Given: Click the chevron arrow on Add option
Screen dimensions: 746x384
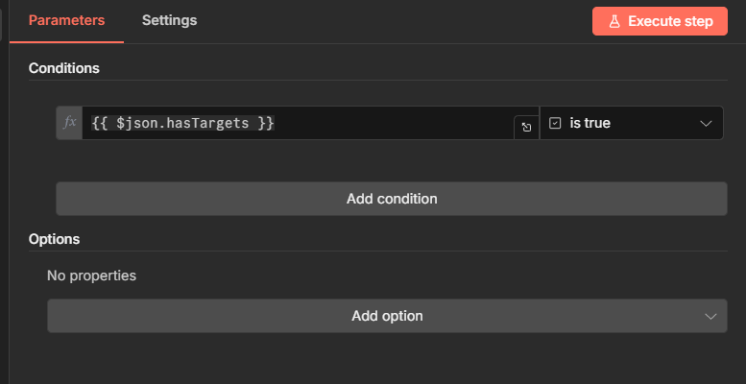Looking at the screenshot, I should [x=710, y=316].
